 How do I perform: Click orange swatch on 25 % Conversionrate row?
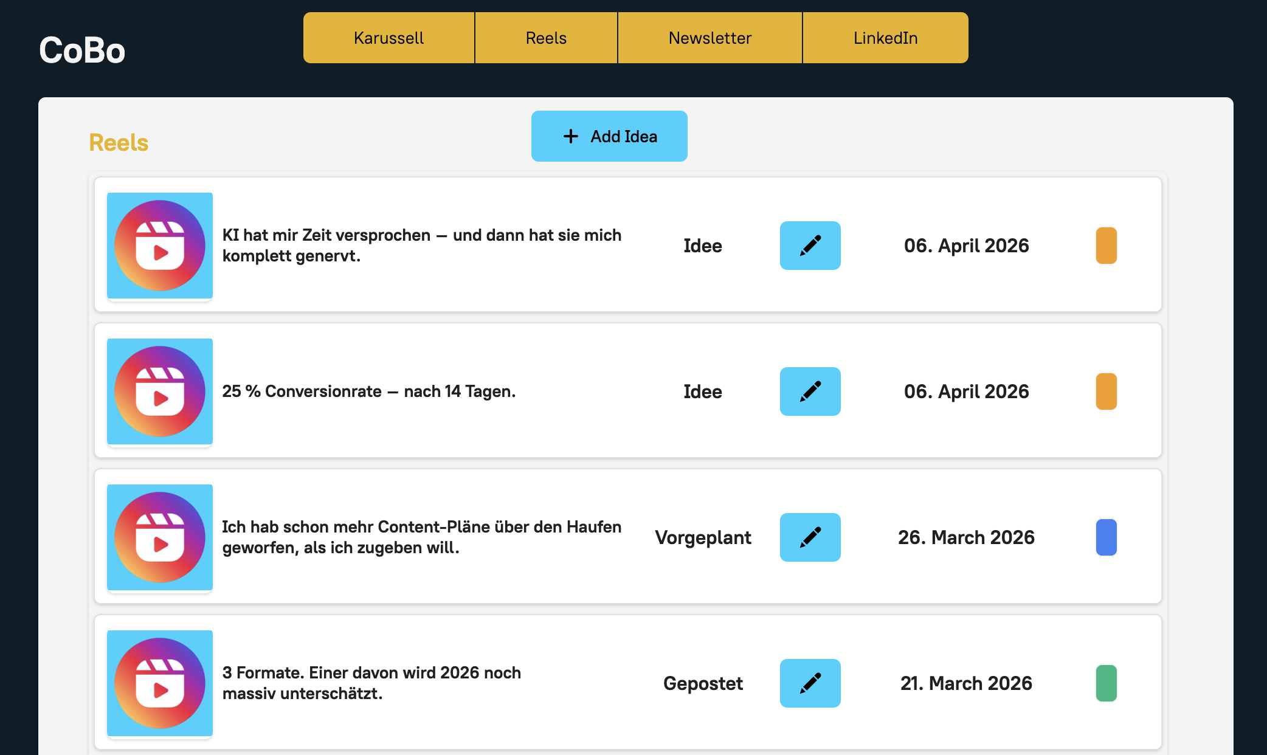click(x=1106, y=391)
